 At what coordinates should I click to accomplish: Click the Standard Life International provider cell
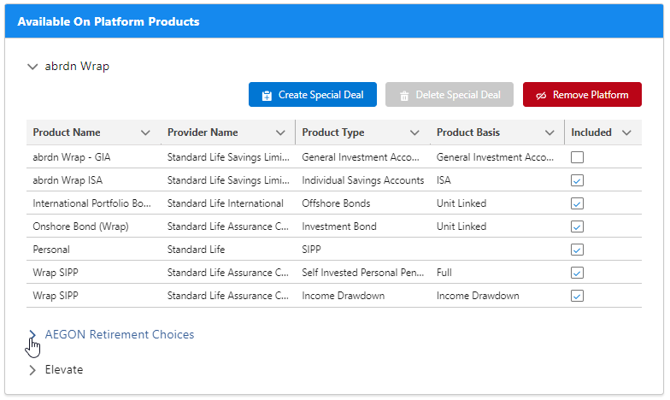pyautogui.click(x=226, y=203)
